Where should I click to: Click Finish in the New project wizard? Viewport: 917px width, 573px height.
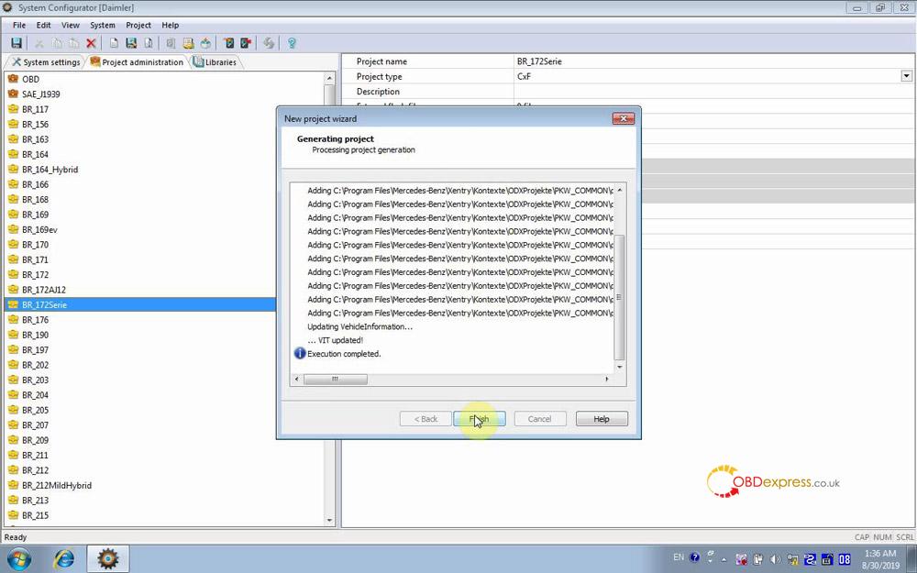pyautogui.click(x=479, y=419)
